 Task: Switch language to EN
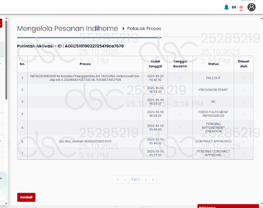point(234,7)
